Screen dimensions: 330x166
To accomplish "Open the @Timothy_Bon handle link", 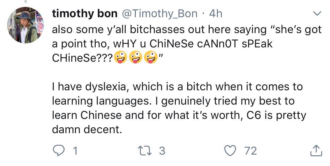I will tap(160, 14).
